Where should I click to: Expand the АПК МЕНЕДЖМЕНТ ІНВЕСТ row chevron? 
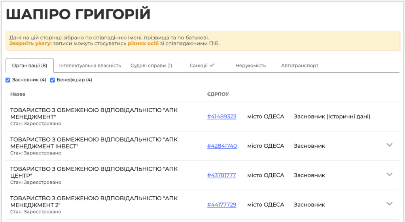tap(389, 145)
